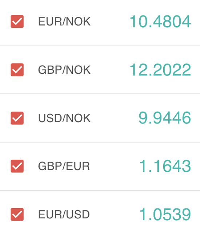Image resolution: width=200 pixels, height=237 pixels.
Task: Click divider line below EUR/NOK row
Action: click(x=100, y=46)
